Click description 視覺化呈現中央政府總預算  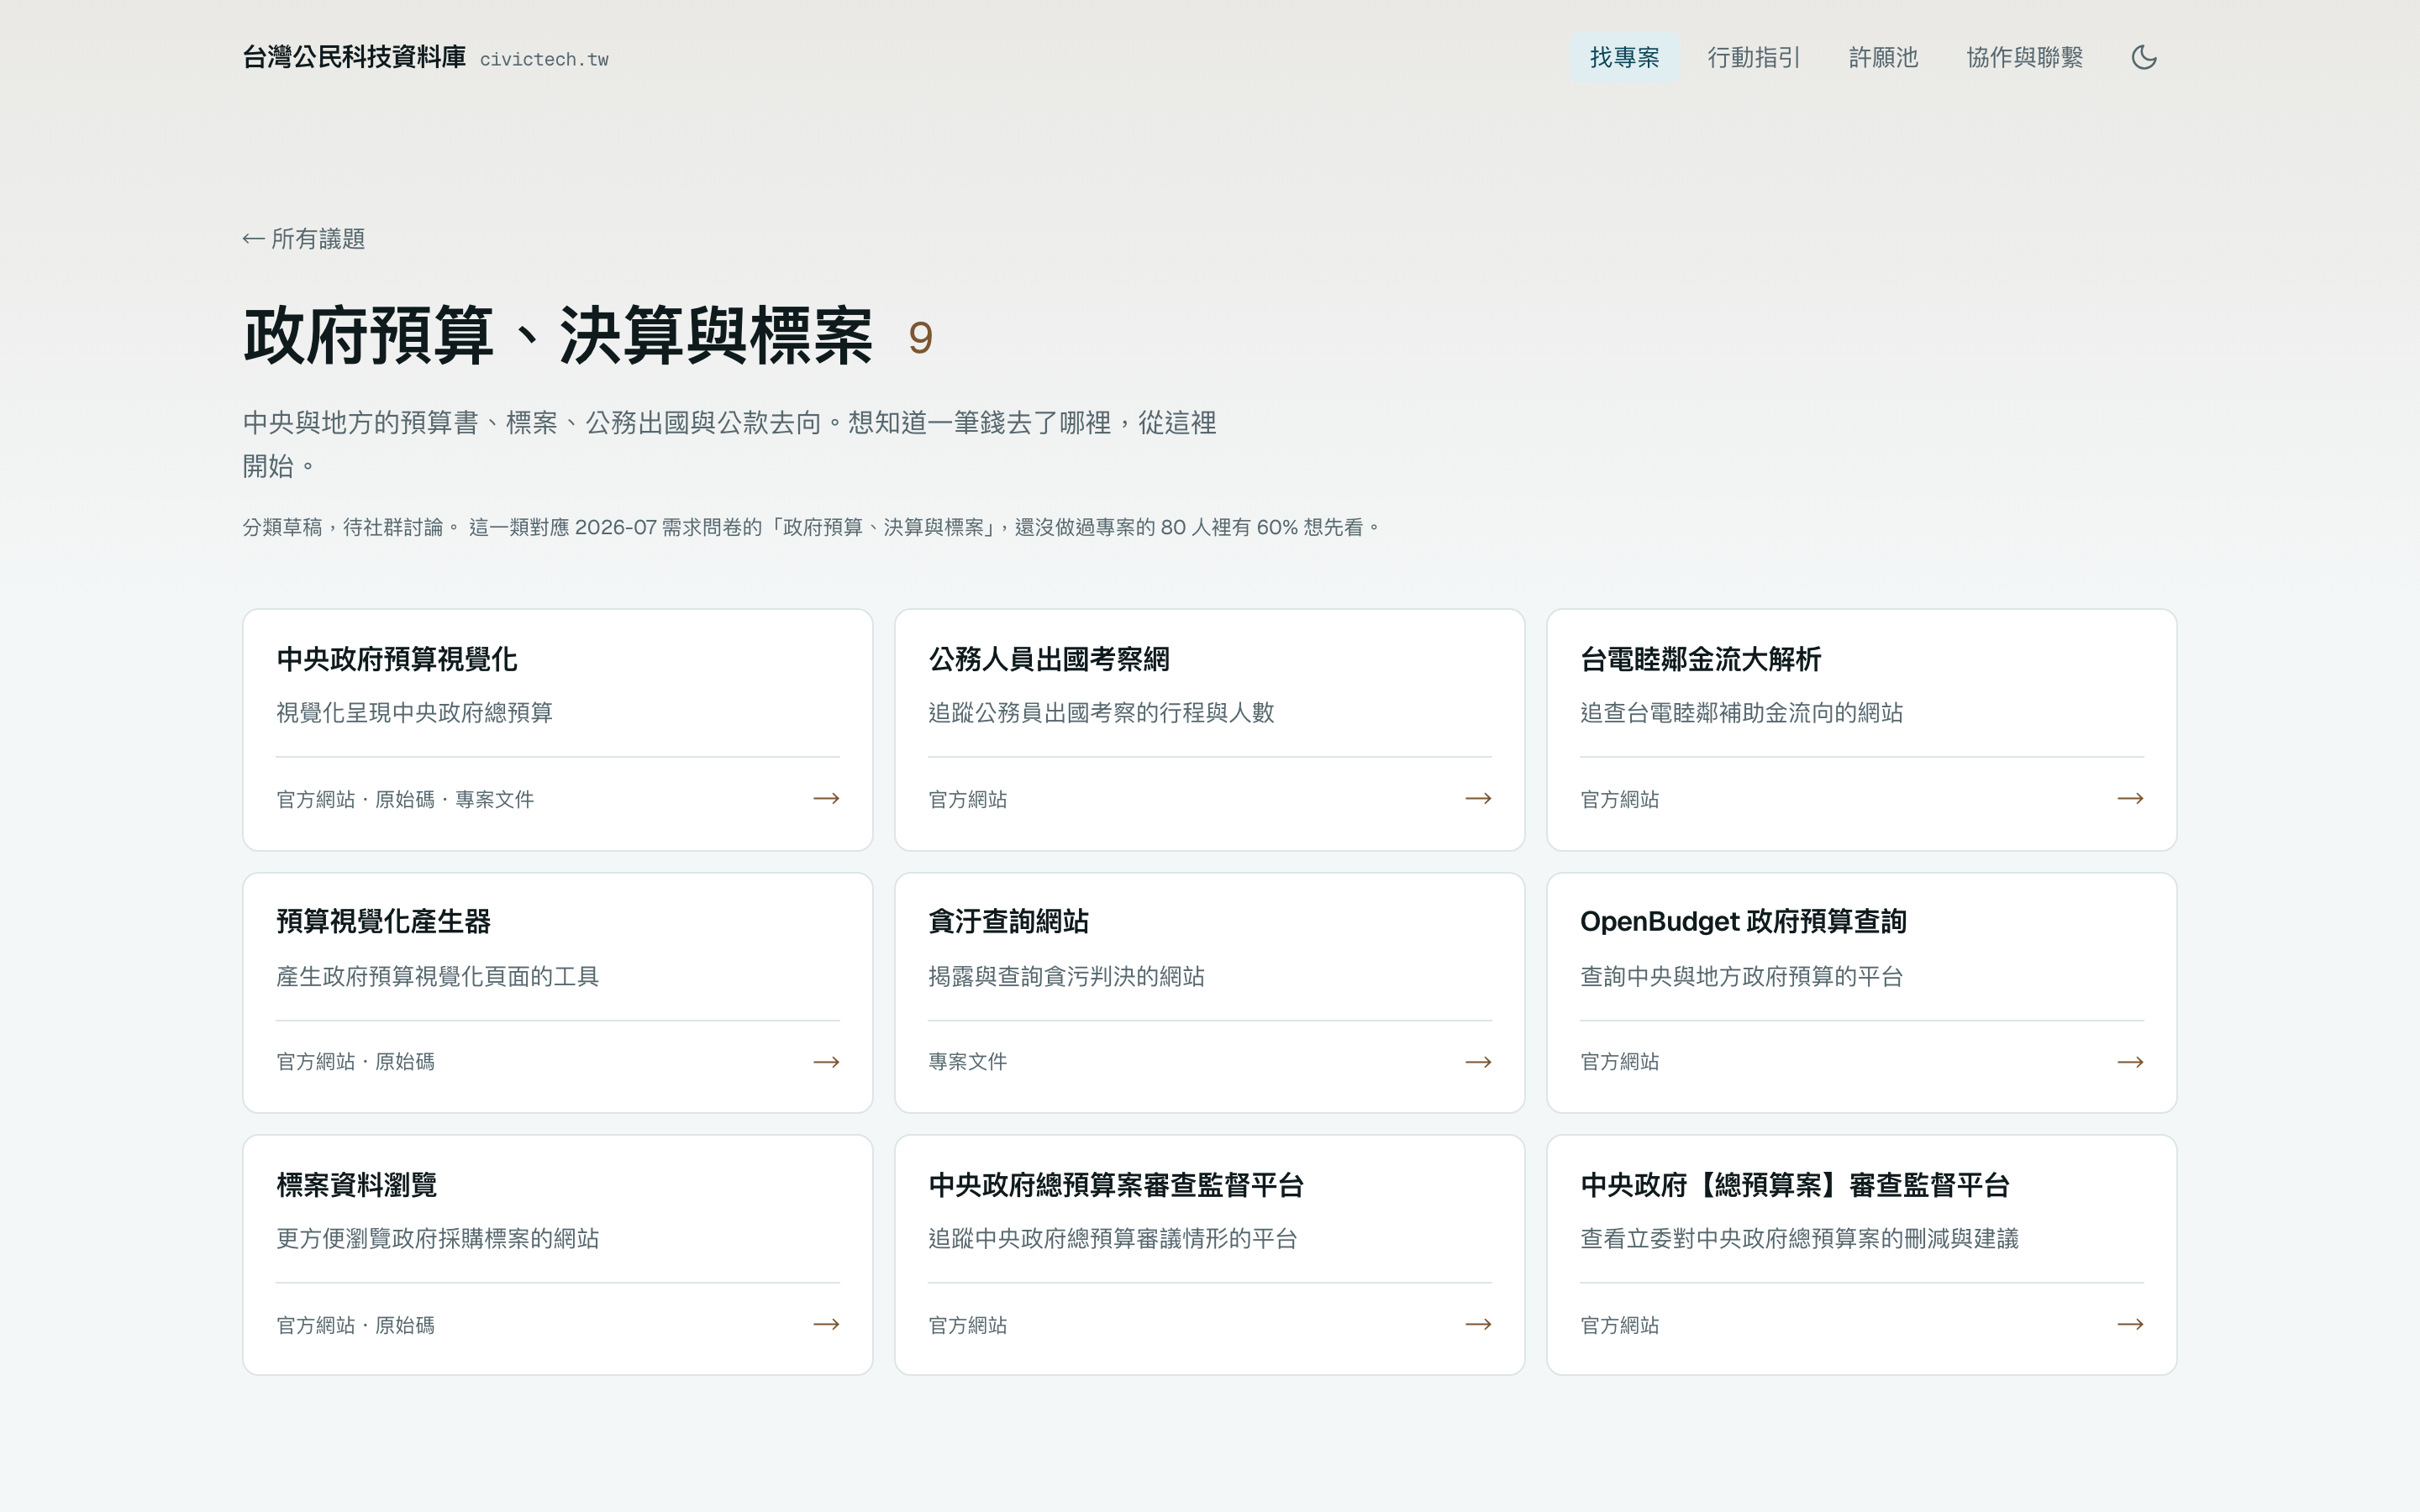(414, 713)
